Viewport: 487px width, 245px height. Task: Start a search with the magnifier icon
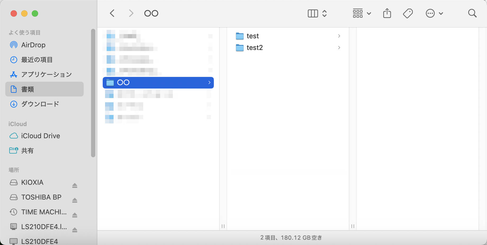coord(472,13)
